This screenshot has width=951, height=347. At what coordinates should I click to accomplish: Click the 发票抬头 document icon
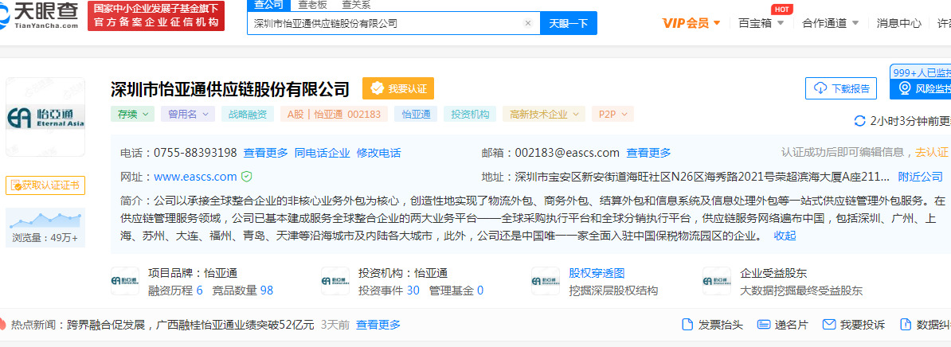coord(687,325)
